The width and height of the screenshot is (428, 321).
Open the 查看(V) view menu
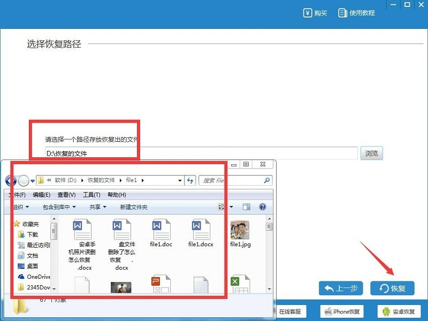point(66,195)
